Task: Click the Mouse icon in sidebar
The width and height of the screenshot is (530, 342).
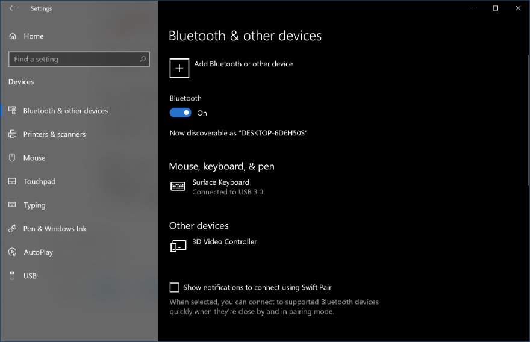Action: (12, 158)
